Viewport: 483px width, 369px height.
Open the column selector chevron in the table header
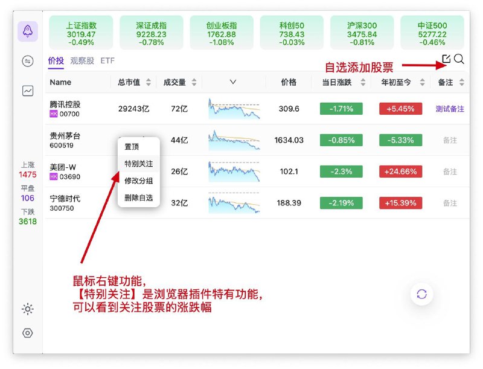tap(234, 82)
